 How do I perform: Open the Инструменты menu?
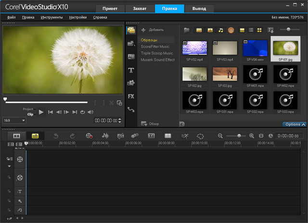coord(51,17)
